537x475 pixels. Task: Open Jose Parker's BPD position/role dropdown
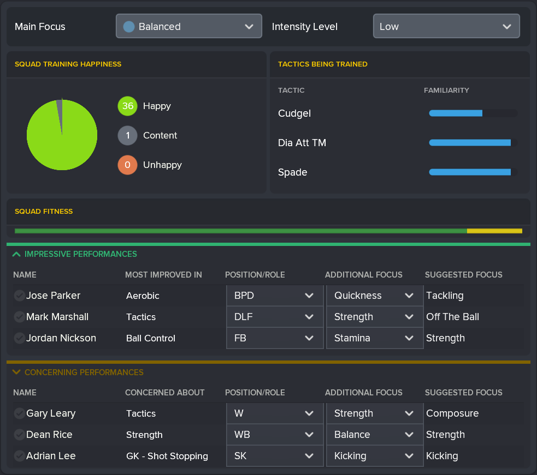click(274, 296)
